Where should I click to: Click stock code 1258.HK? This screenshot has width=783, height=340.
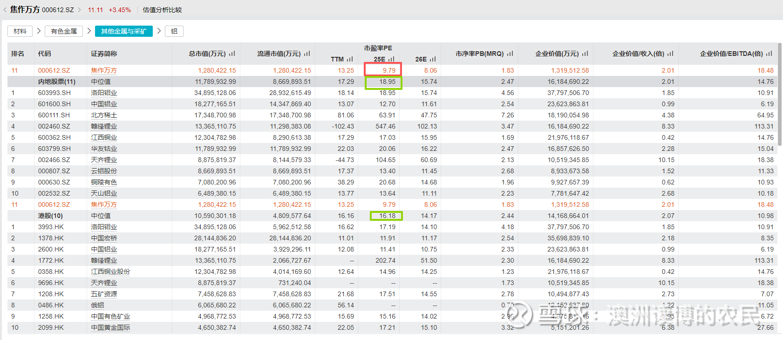click(x=51, y=316)
